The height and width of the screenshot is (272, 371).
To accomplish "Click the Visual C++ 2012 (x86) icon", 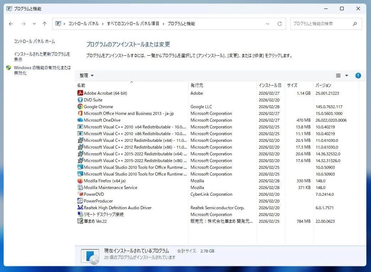I will (80, 147).
